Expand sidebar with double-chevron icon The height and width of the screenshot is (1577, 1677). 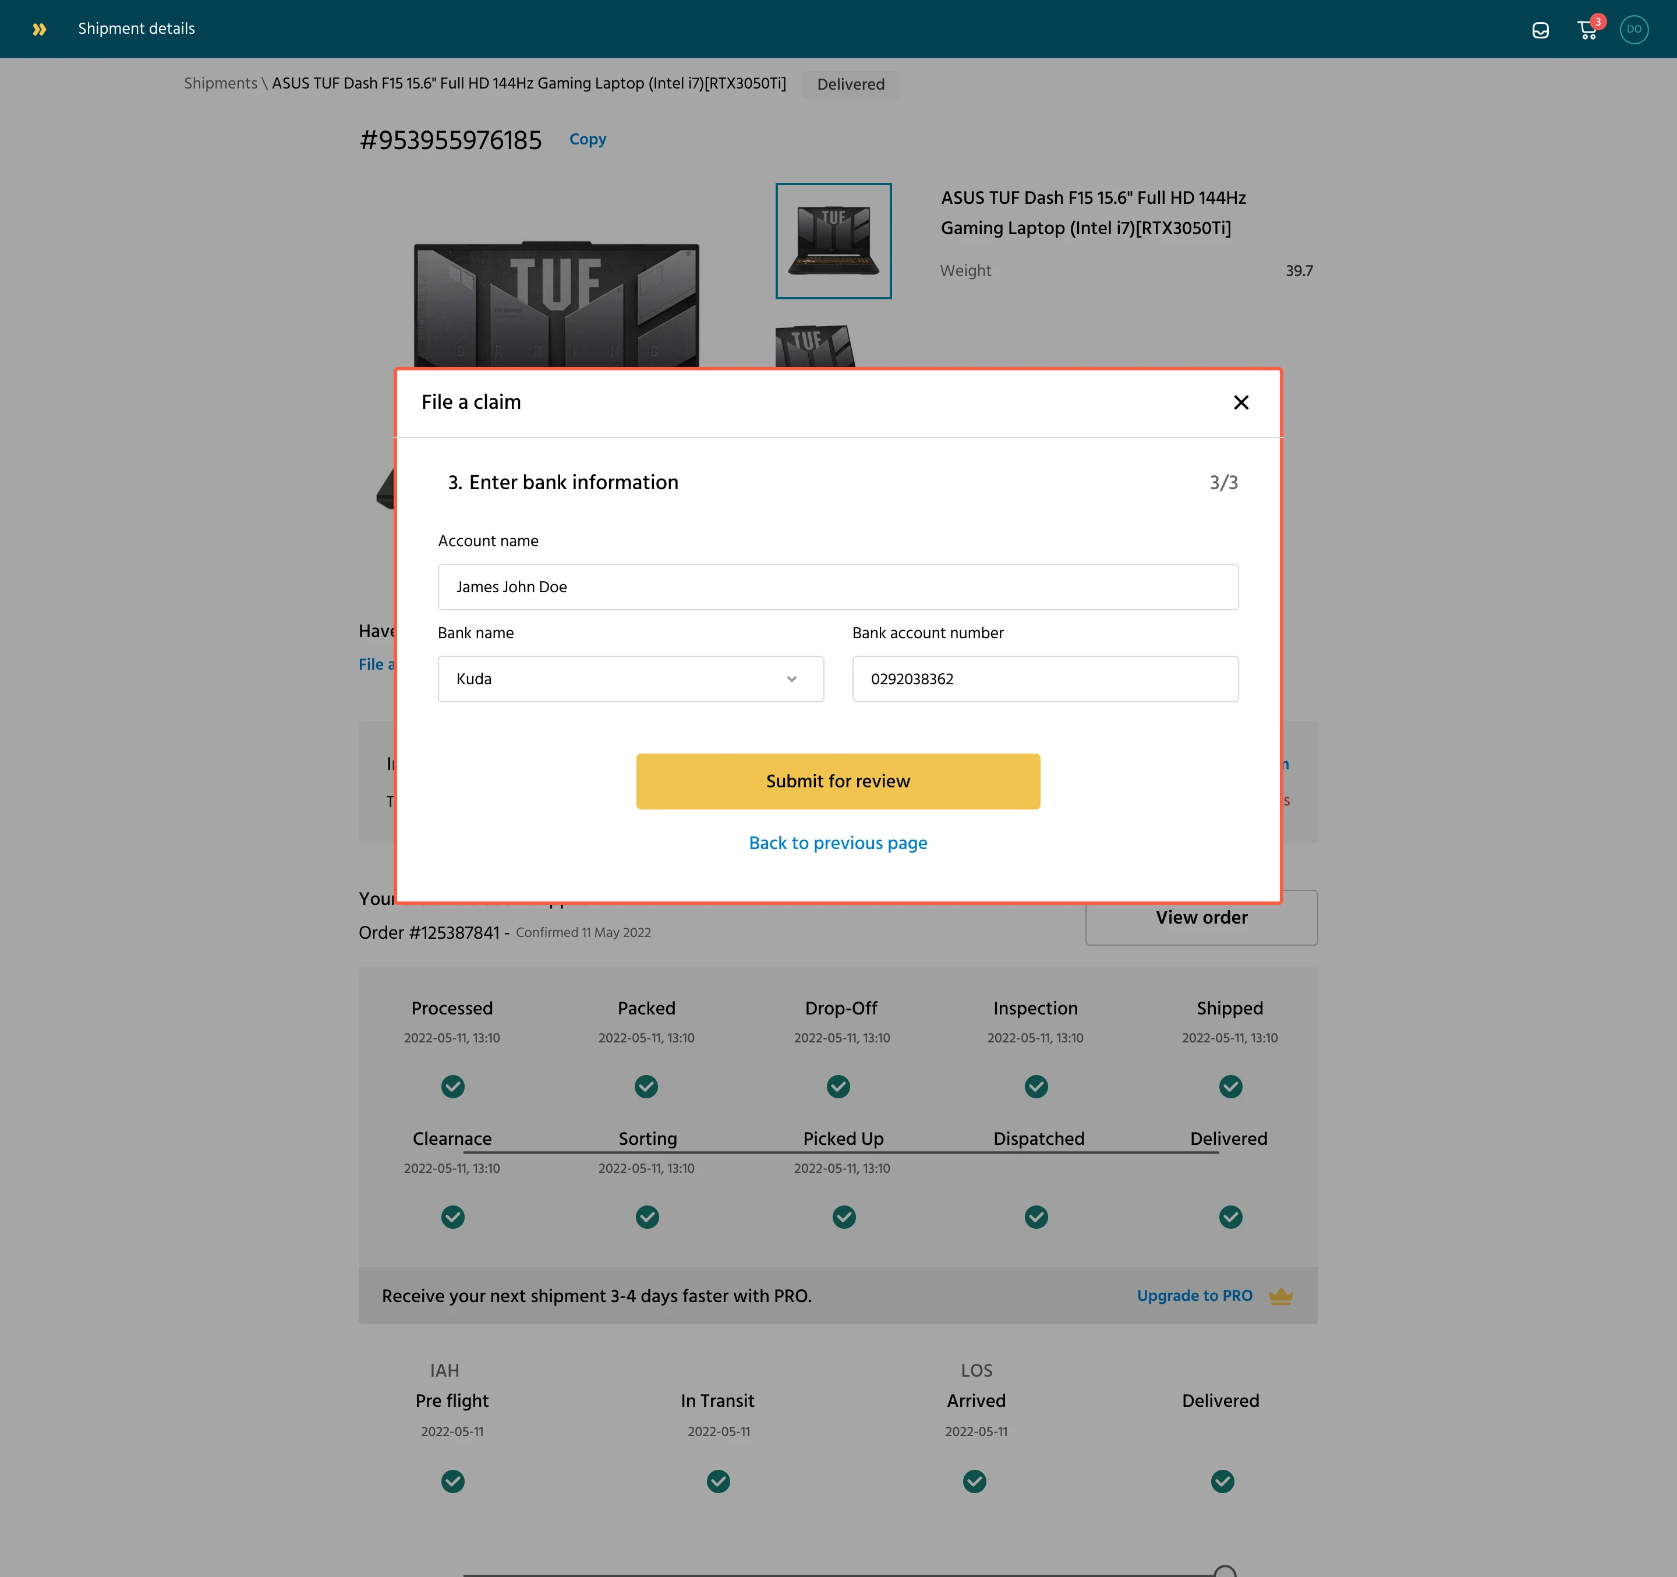click(39, 30)
